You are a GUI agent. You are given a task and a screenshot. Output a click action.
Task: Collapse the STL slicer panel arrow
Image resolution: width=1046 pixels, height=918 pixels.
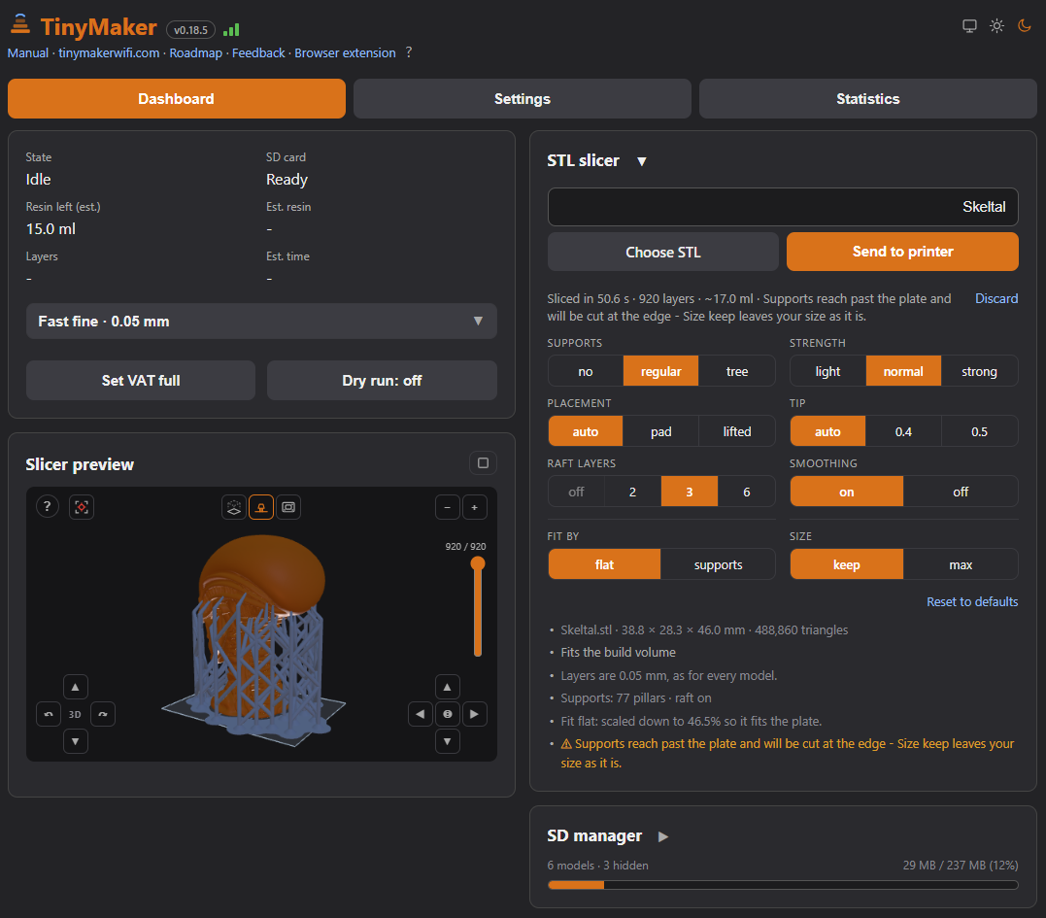pos(642,161)
